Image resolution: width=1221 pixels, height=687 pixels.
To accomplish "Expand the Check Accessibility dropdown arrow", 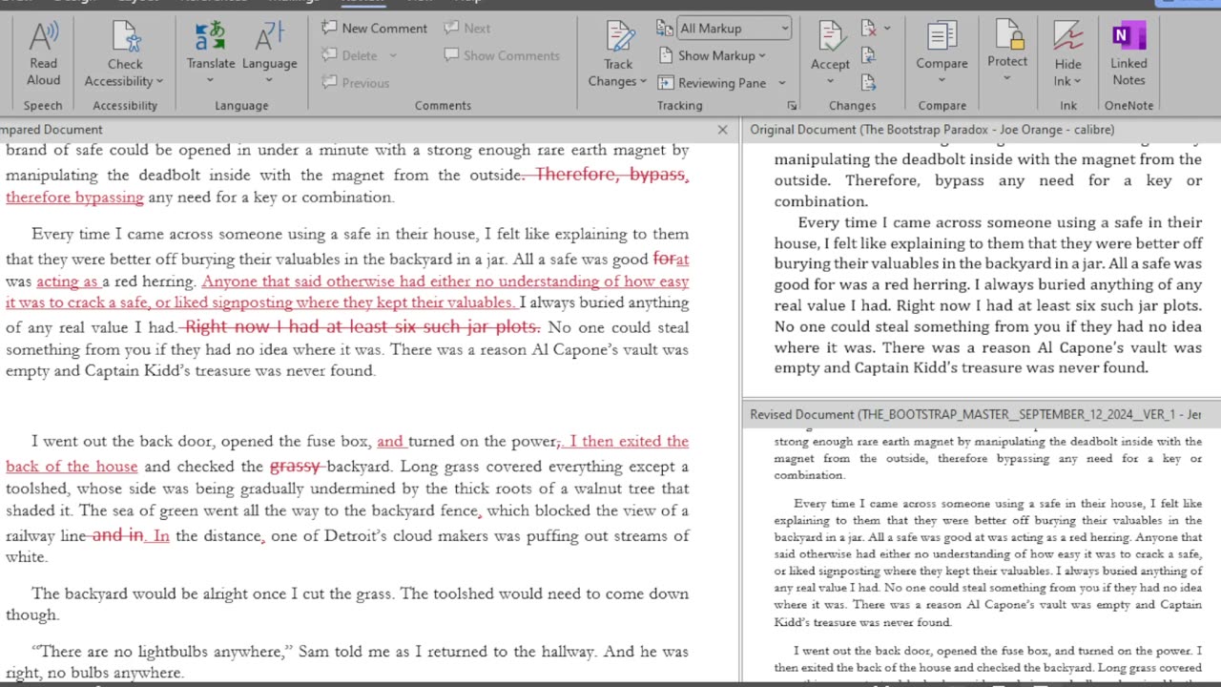I will point(159,82).
